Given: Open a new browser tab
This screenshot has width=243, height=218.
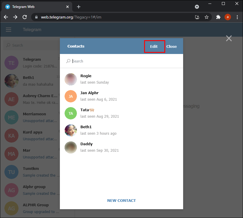Looking at the screenshot, I should pyautogui.click(x=78, y=6).
